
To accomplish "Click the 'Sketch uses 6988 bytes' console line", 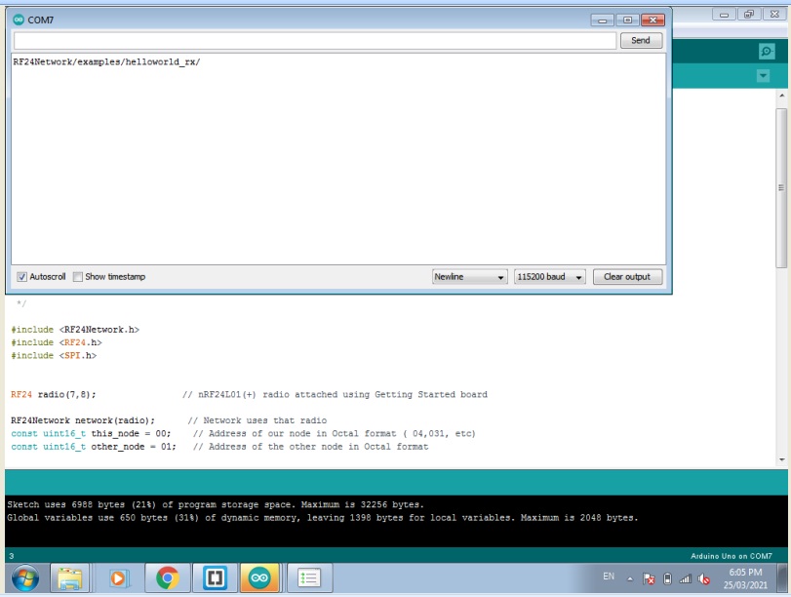I will point(216,504).
